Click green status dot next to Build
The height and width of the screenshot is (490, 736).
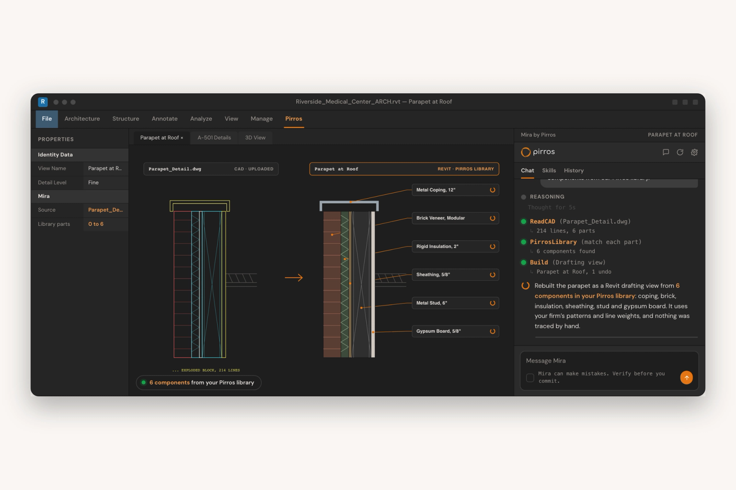click(523, 262)
